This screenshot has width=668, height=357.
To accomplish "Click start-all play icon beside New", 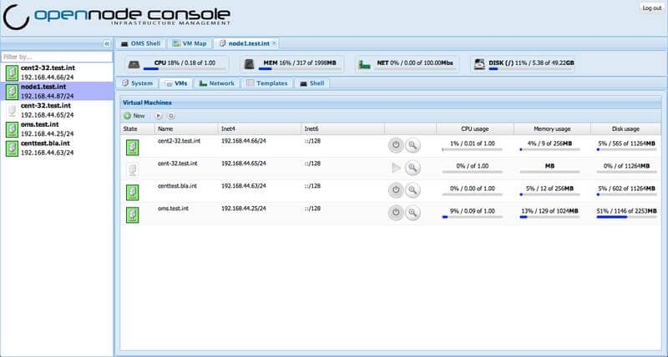I will point(159,116).
